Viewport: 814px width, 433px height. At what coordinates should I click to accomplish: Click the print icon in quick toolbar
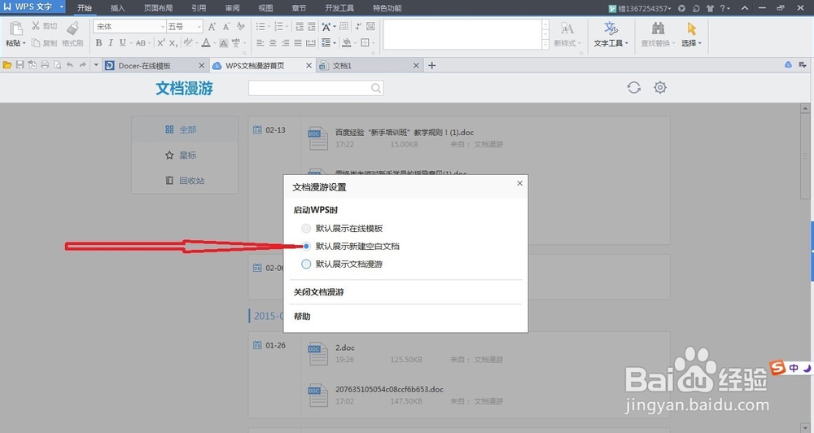pos(45,65)
